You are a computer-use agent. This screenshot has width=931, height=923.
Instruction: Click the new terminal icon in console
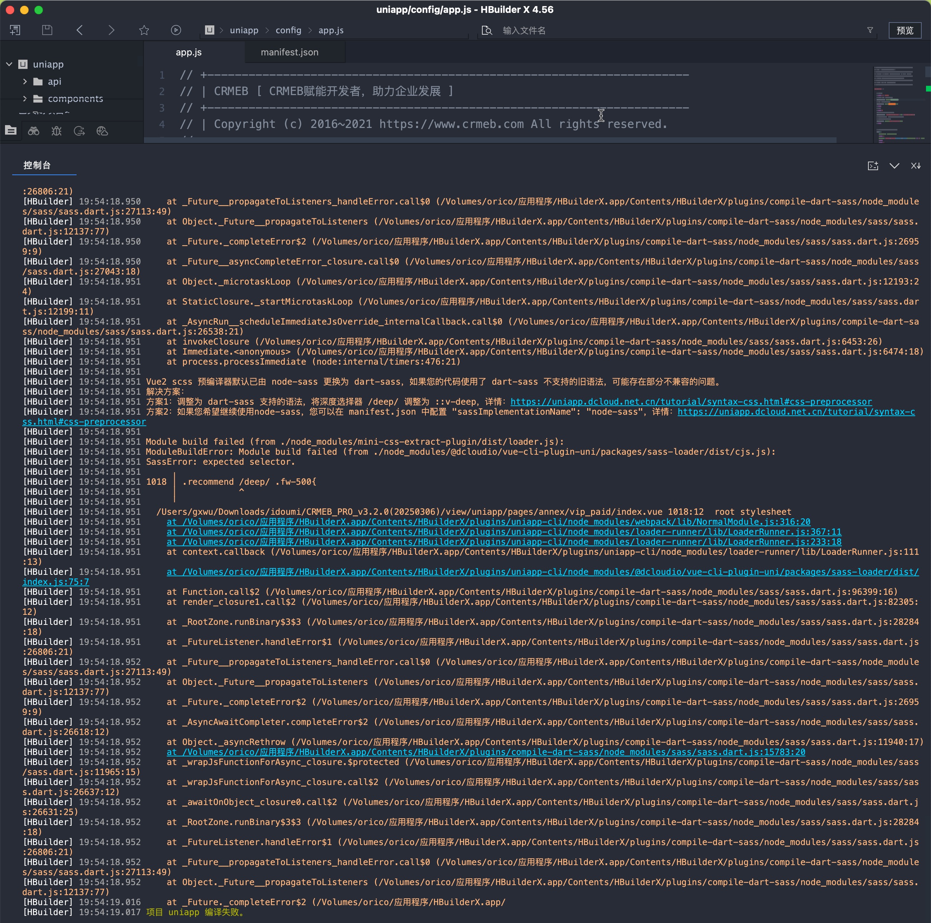873,166
